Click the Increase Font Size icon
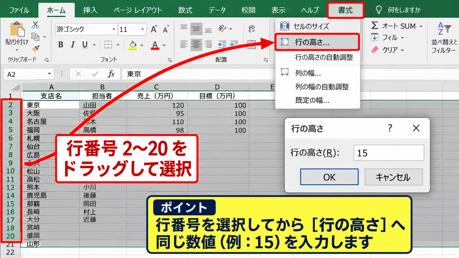The image size is (459, 258). tap(154, 29)
